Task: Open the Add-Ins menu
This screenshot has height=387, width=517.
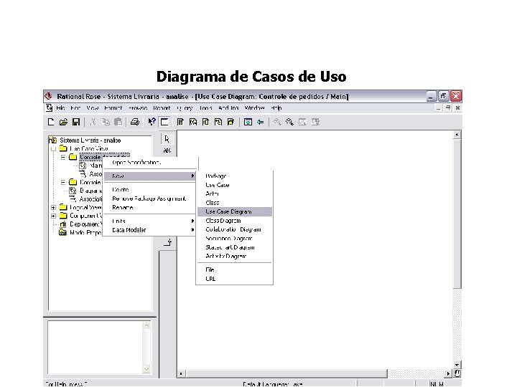Action: coord(228,108)
